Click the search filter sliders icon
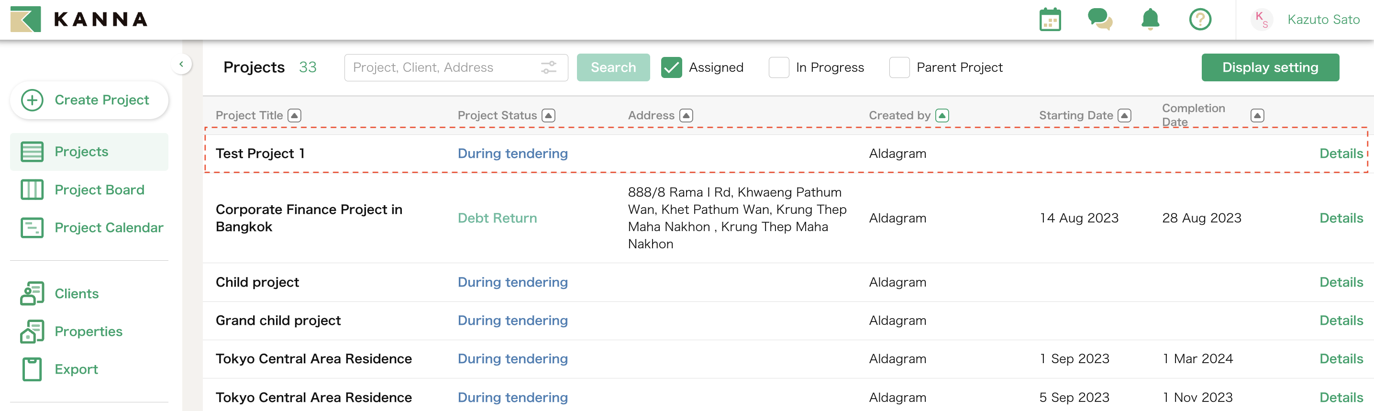 point(548,67)
